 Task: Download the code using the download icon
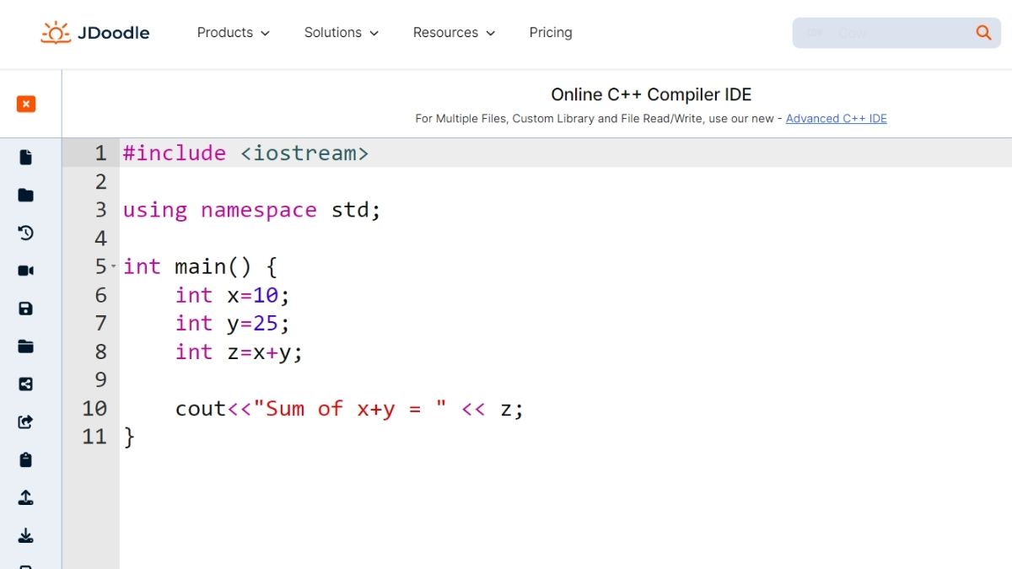(x=25, y=535)
